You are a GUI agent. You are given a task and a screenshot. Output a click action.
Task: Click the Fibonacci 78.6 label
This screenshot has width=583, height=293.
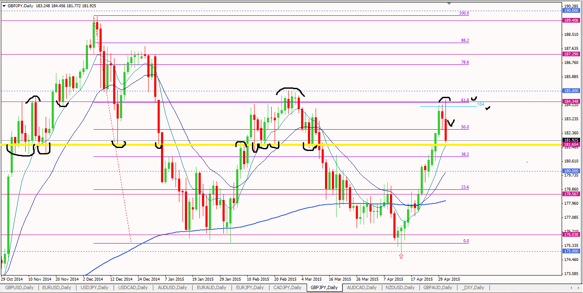465,62
